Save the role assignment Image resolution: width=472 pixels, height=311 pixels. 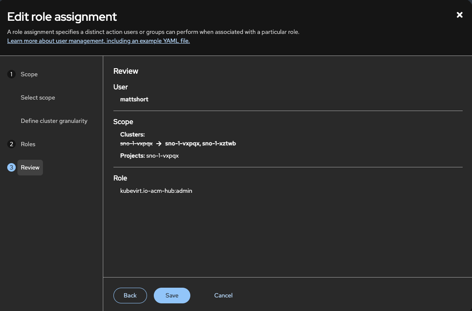(x=172, y=295)
